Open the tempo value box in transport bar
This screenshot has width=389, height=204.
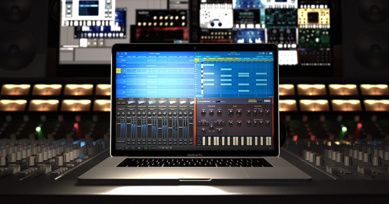(154, 148)
